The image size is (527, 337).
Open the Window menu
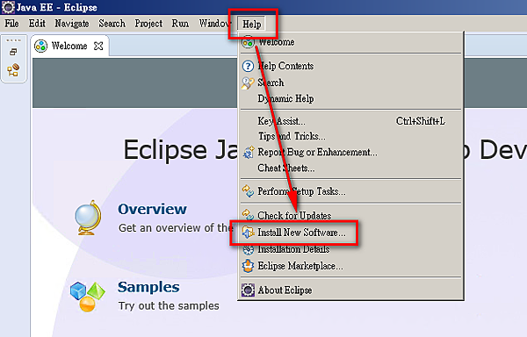[x=215, y=24]
